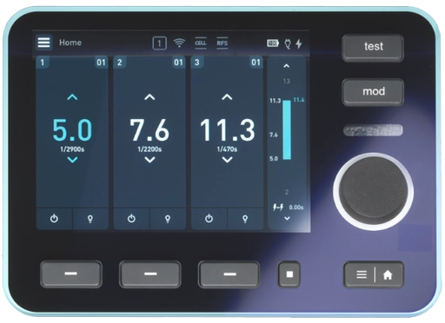This screenshot has height=323, width=445.
Task: Tap the flash duration icon near 0.00s
Action: coord(278,208)
